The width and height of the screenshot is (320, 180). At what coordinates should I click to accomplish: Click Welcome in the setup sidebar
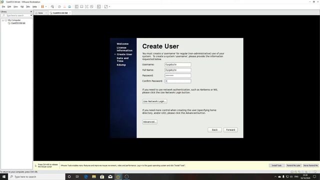122,44
